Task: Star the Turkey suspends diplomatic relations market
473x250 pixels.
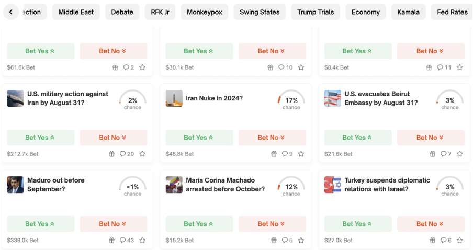Action: click(459, 241)
